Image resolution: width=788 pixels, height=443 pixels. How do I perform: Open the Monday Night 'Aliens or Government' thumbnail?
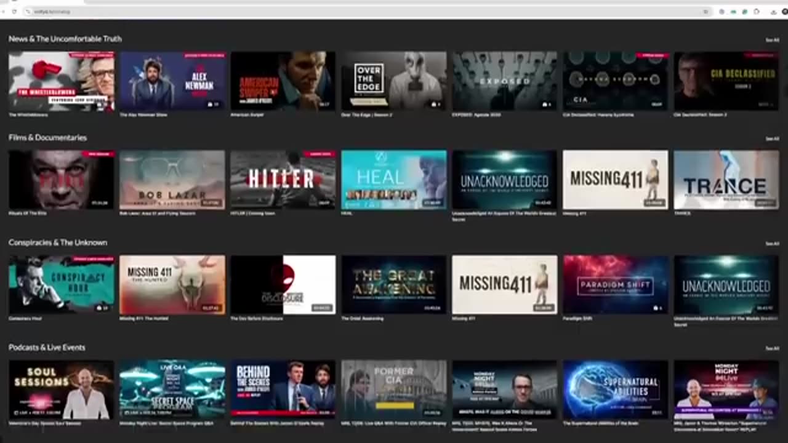(505, 389)
